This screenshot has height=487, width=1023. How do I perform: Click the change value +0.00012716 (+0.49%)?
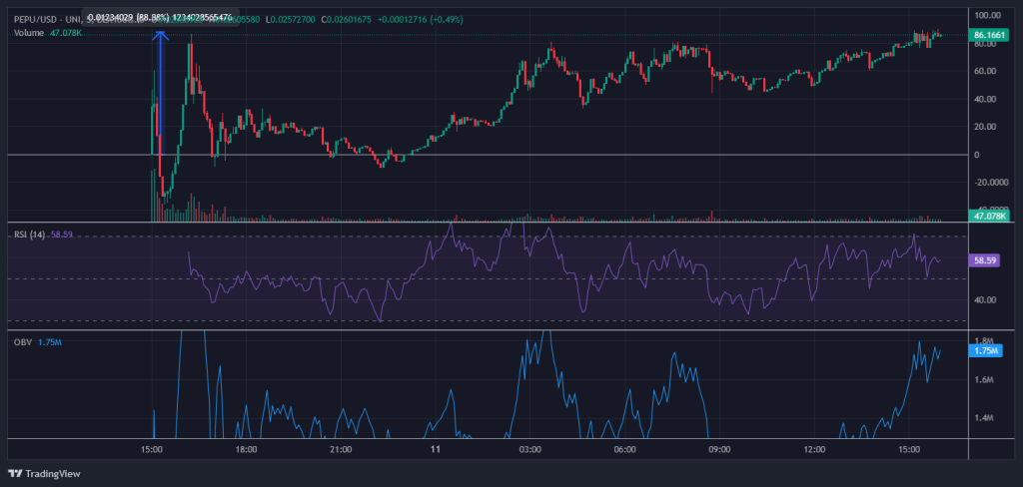[x=421, y=20]
